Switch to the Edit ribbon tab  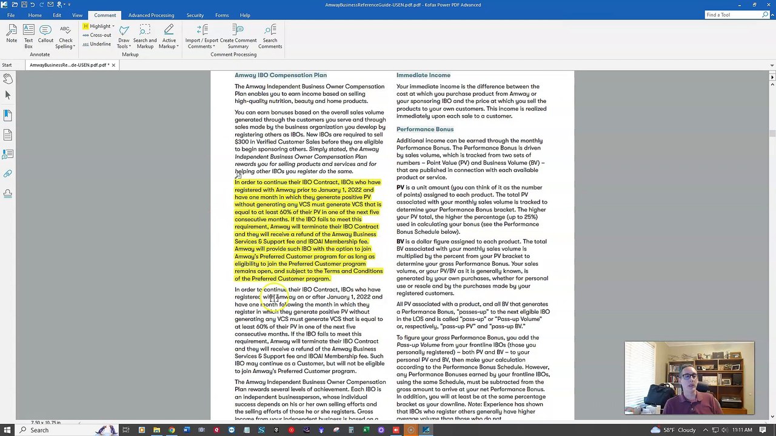click(x=57, y=15)
